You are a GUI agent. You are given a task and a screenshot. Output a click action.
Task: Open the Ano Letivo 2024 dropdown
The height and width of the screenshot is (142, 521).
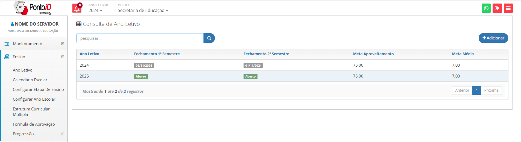[95, 10]
